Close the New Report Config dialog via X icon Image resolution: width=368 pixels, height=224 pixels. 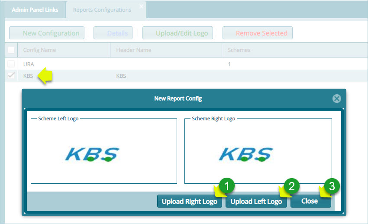tap(336, 99)
